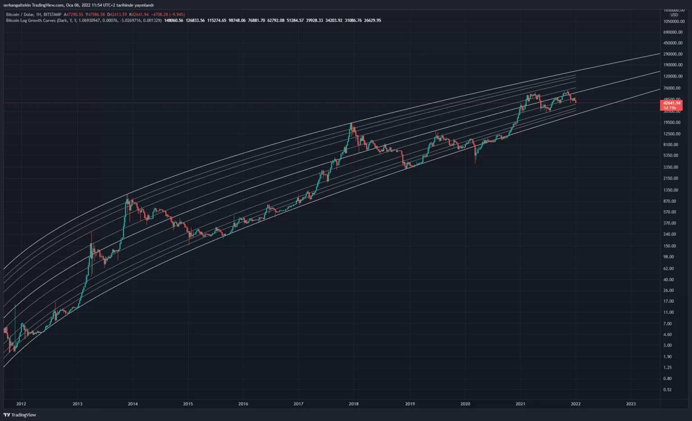Select the 2023 year marker
The width and height of the screenshot is (692, 421).
(x=631, y=404)
